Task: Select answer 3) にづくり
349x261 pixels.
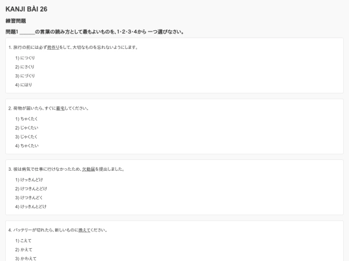Action: (x=25, y=75)
